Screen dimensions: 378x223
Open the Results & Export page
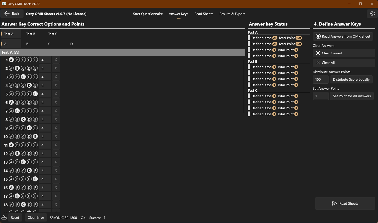(232, 14)
